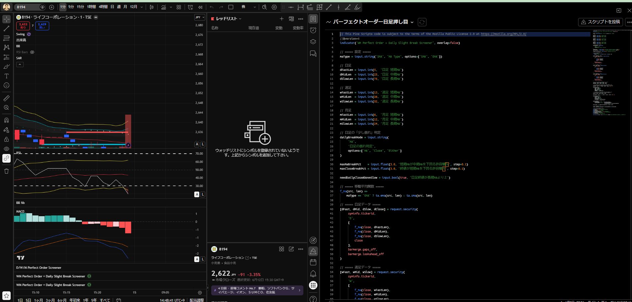
Task: Select the trend line drawing tool
Action: pyautogui.click(x=6, y=29)
